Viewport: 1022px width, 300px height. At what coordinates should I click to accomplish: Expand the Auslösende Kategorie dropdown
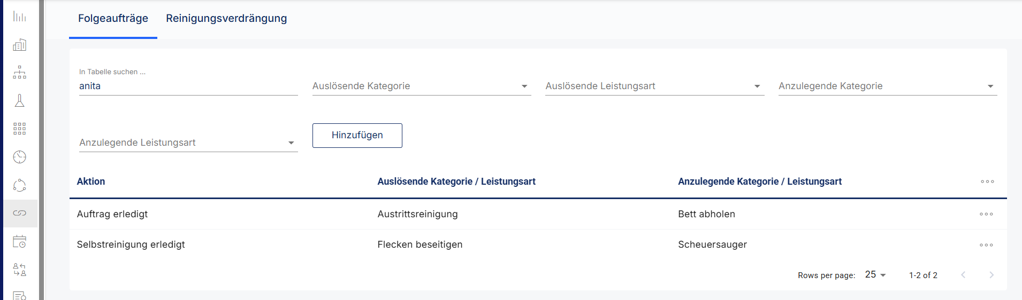[x=421, y=86]
